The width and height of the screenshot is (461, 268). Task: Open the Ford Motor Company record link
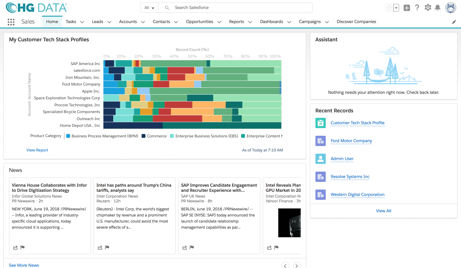coord(351,141)
